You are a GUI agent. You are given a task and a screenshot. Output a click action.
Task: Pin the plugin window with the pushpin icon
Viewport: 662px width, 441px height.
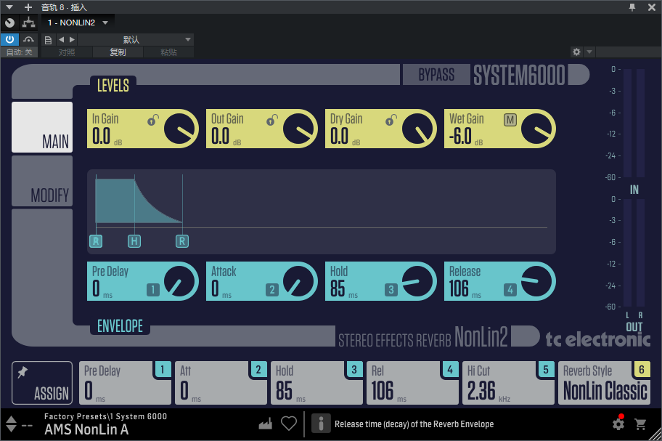(632, 7)
